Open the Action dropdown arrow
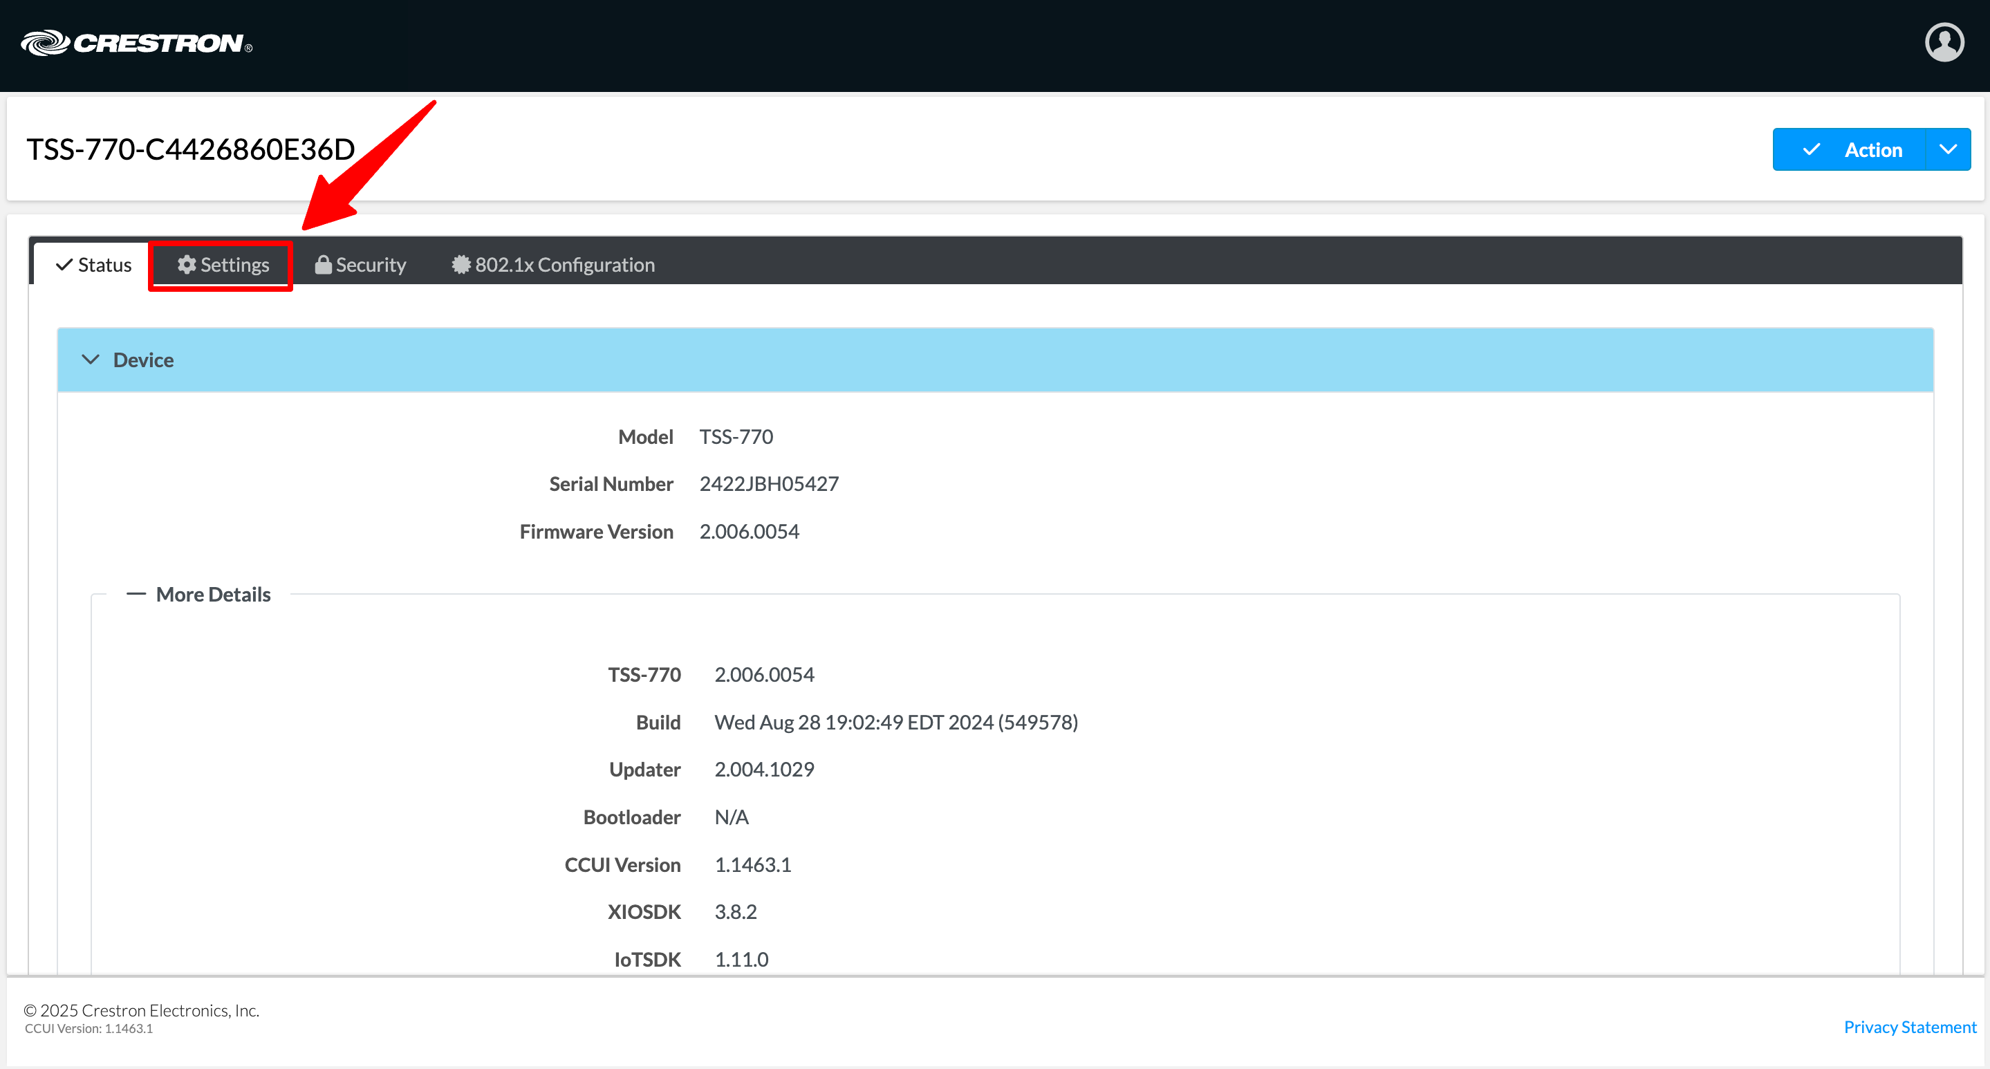This screenshot has height=1069, width=1990. pos(1948,150)
